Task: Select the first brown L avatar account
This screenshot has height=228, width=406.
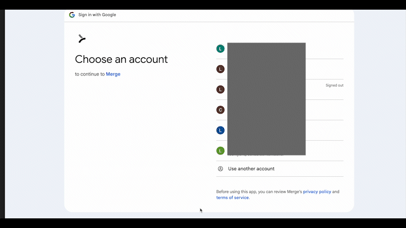Action: (x=220, y=69)
